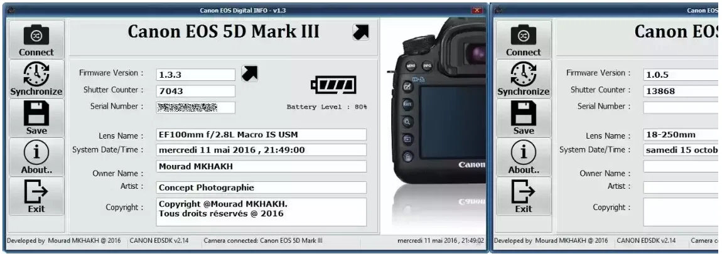Screen dimensions: 722x254
Task: Click System Date/Time field mercredi 11 mai 2016
Action: (x=262, y=150)
